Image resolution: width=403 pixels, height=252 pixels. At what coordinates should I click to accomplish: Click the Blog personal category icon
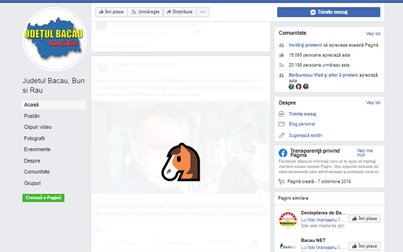[281, 124]
